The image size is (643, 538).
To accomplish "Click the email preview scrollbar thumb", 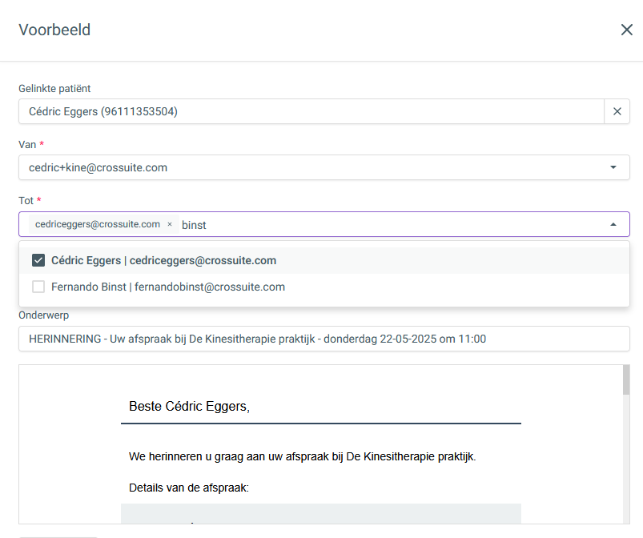I will tap(626, 380).
